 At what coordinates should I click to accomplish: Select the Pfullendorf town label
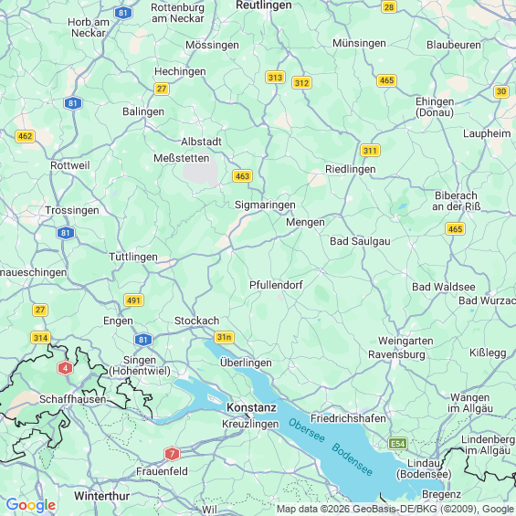pyautogui.click(x=276, y=285)
